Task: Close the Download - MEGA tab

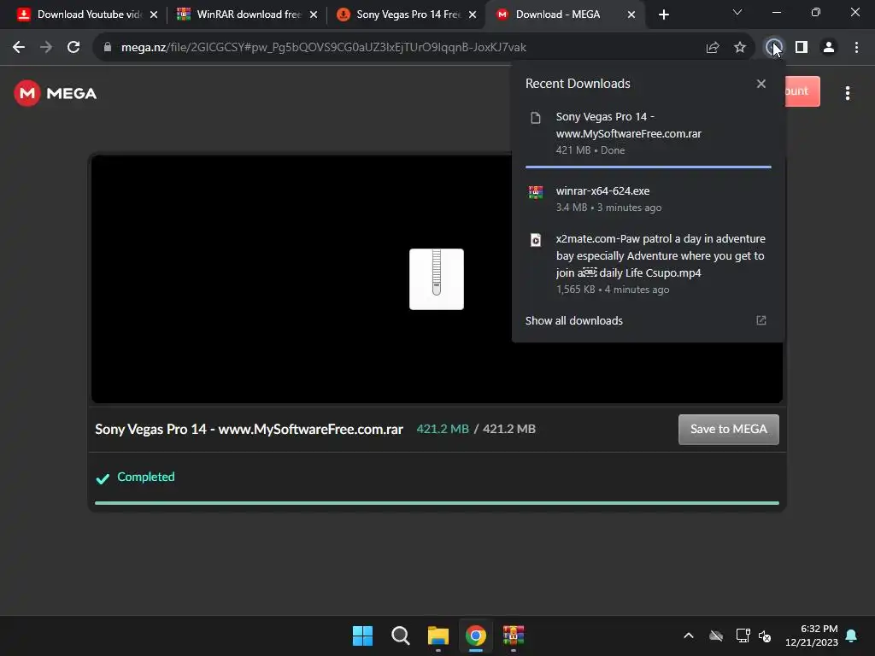Action: [x=631, y=15]
